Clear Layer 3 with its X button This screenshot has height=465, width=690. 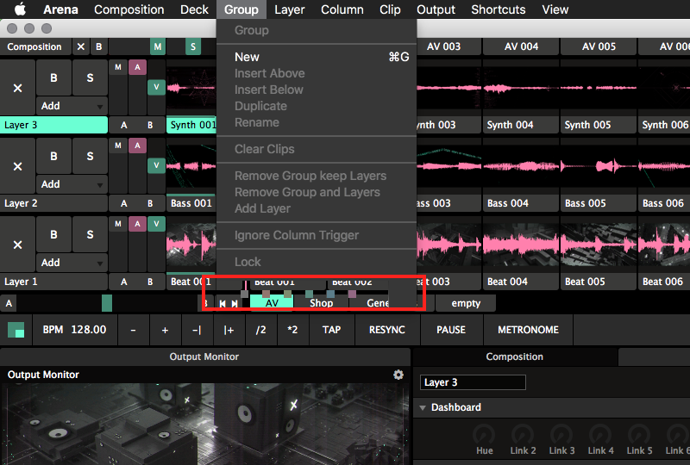tap(17, 88)
